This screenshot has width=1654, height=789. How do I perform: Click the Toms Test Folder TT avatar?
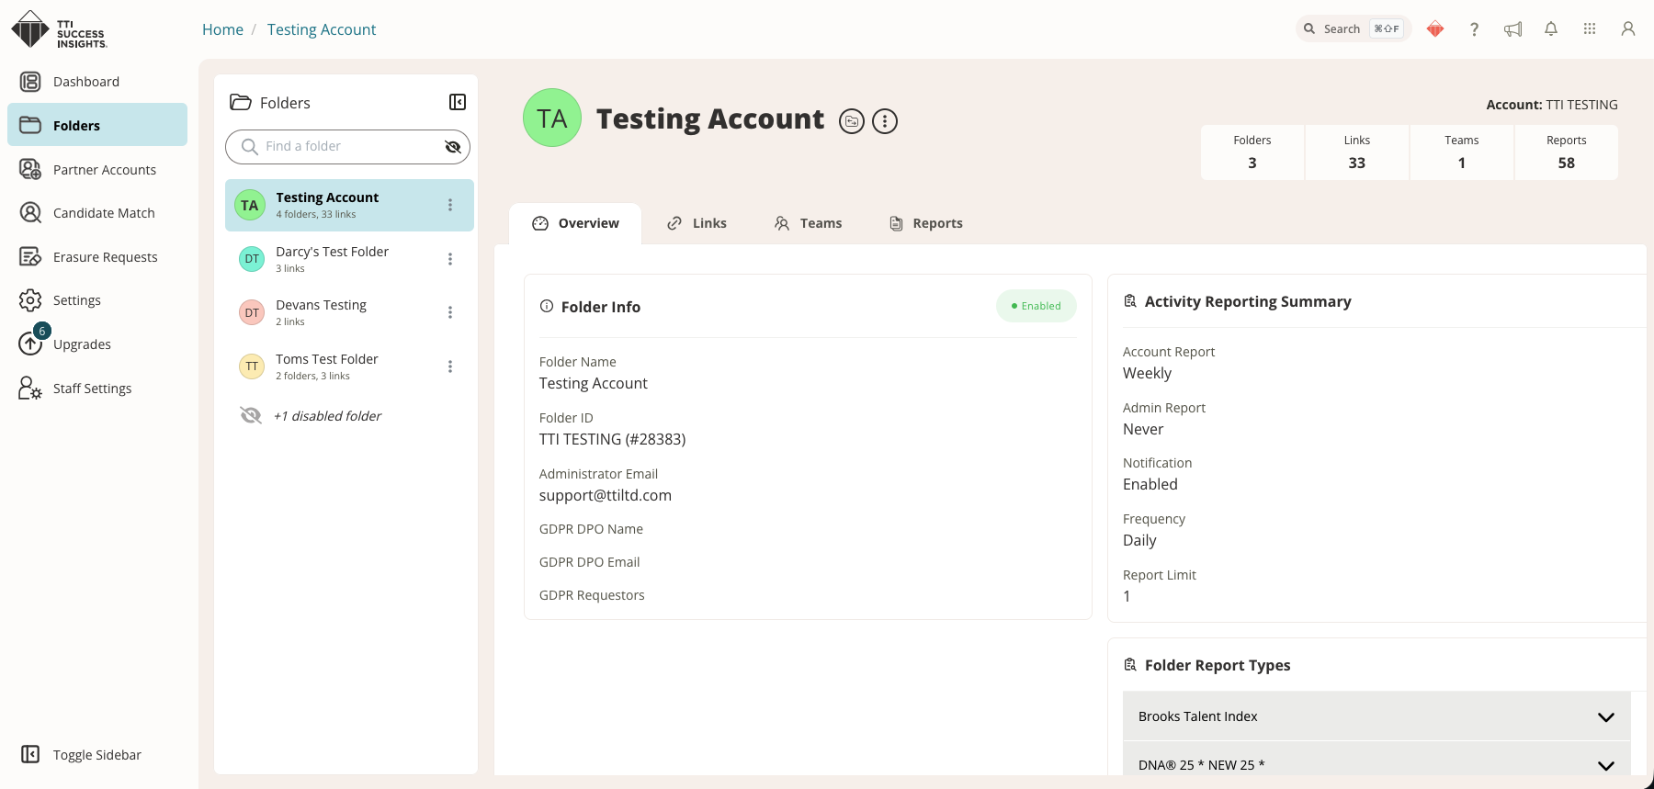(252, 366)
